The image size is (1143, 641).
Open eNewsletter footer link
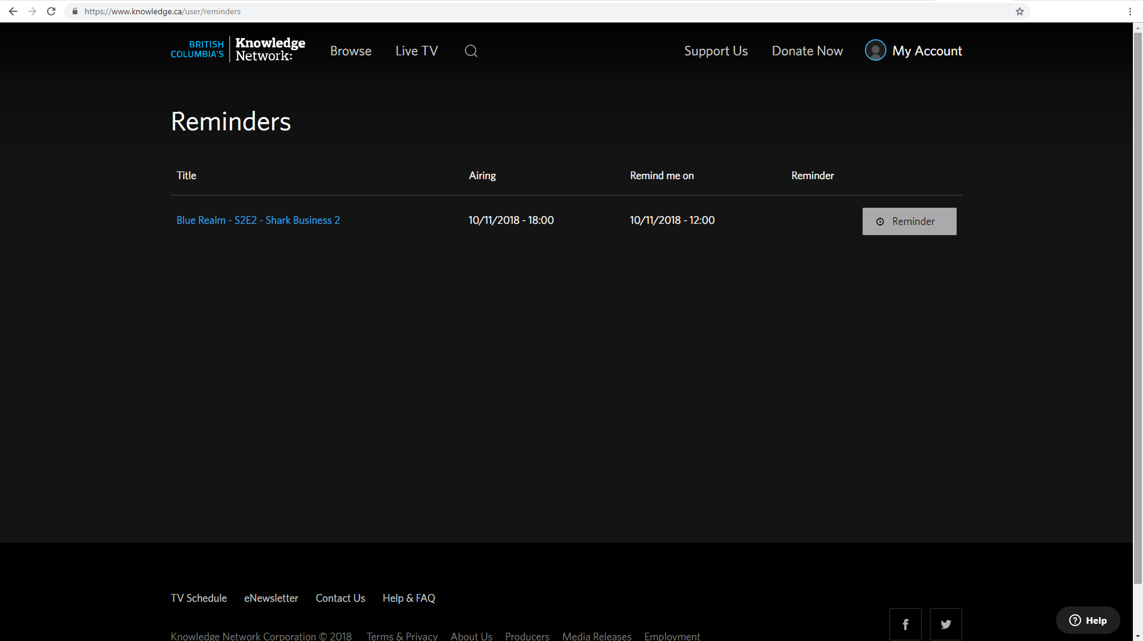tap(271, 598)
